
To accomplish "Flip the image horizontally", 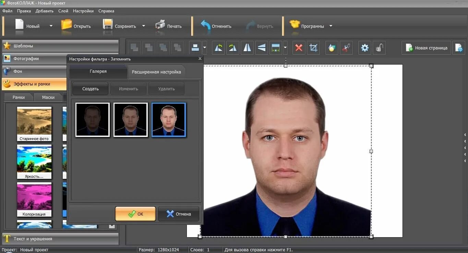I will coord(247,48).
